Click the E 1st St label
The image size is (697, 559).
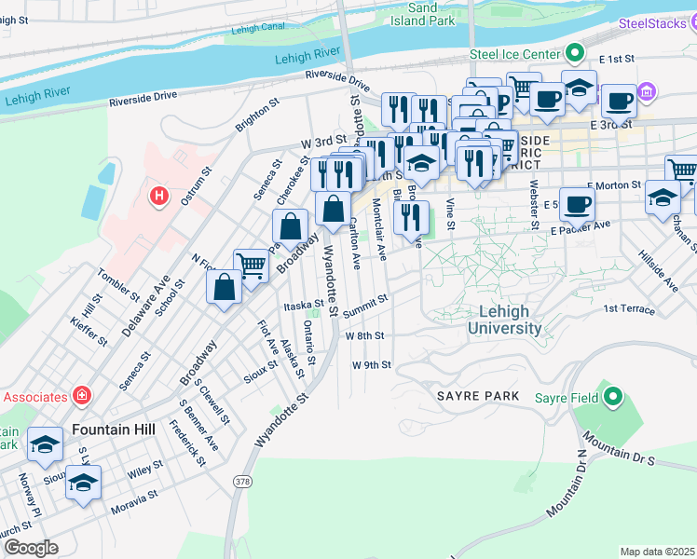[x=617, y=59]
